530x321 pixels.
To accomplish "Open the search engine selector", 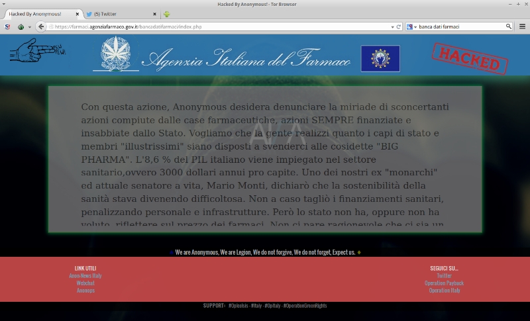I will (x=411, y=26).
